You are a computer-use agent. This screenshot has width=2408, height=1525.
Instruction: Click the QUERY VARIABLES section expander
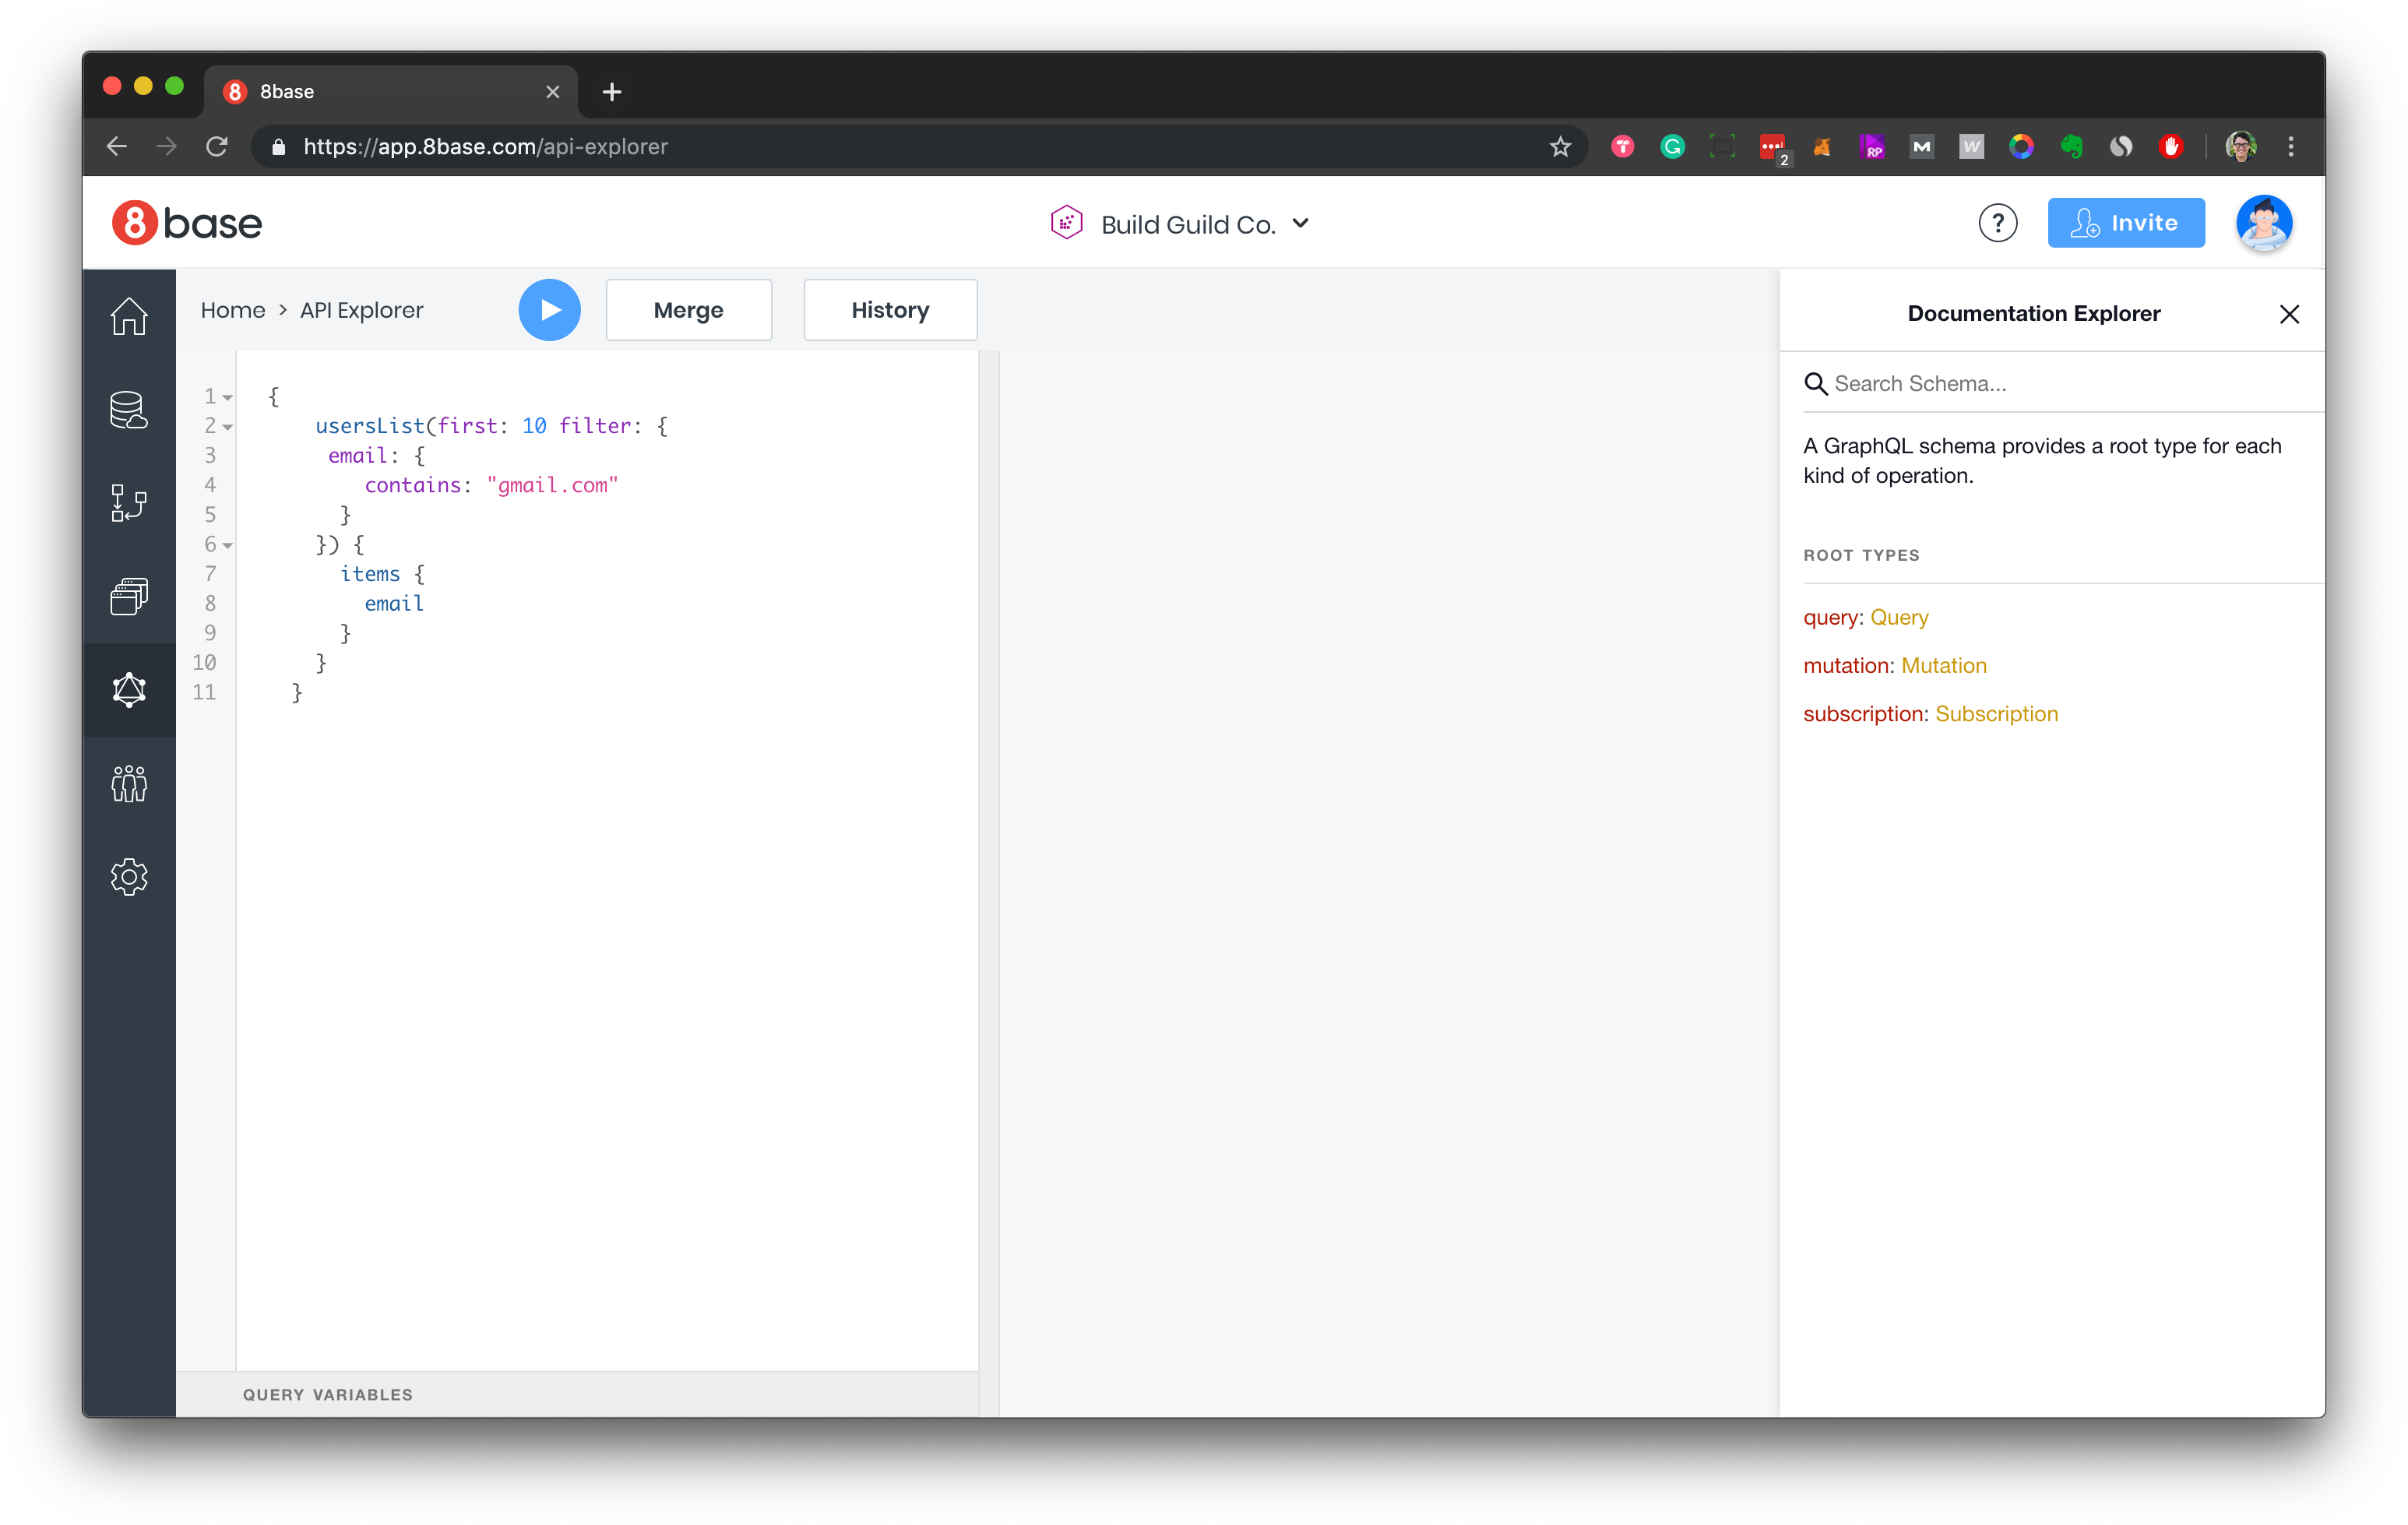(326, 1395)
